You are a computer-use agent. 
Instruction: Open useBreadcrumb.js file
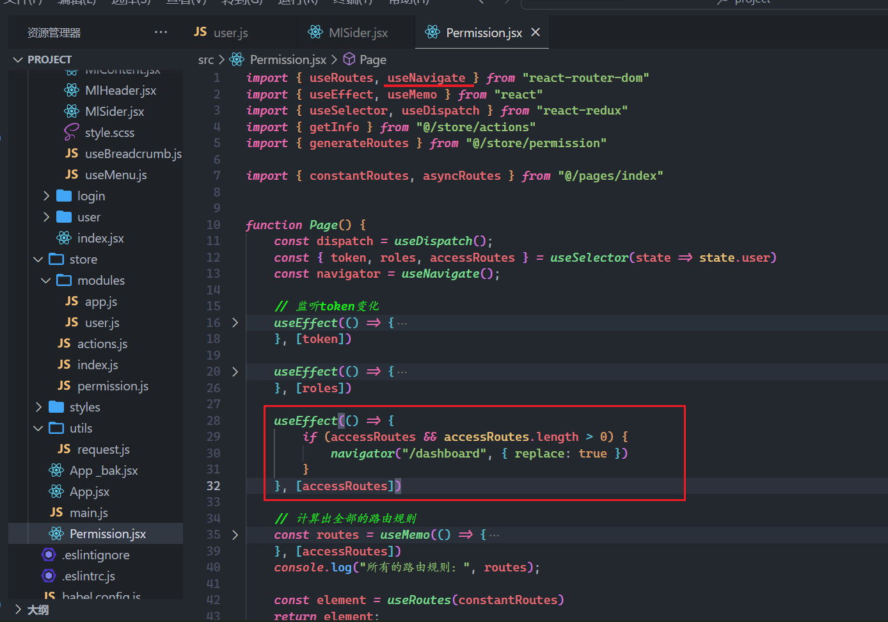[133, 154]
